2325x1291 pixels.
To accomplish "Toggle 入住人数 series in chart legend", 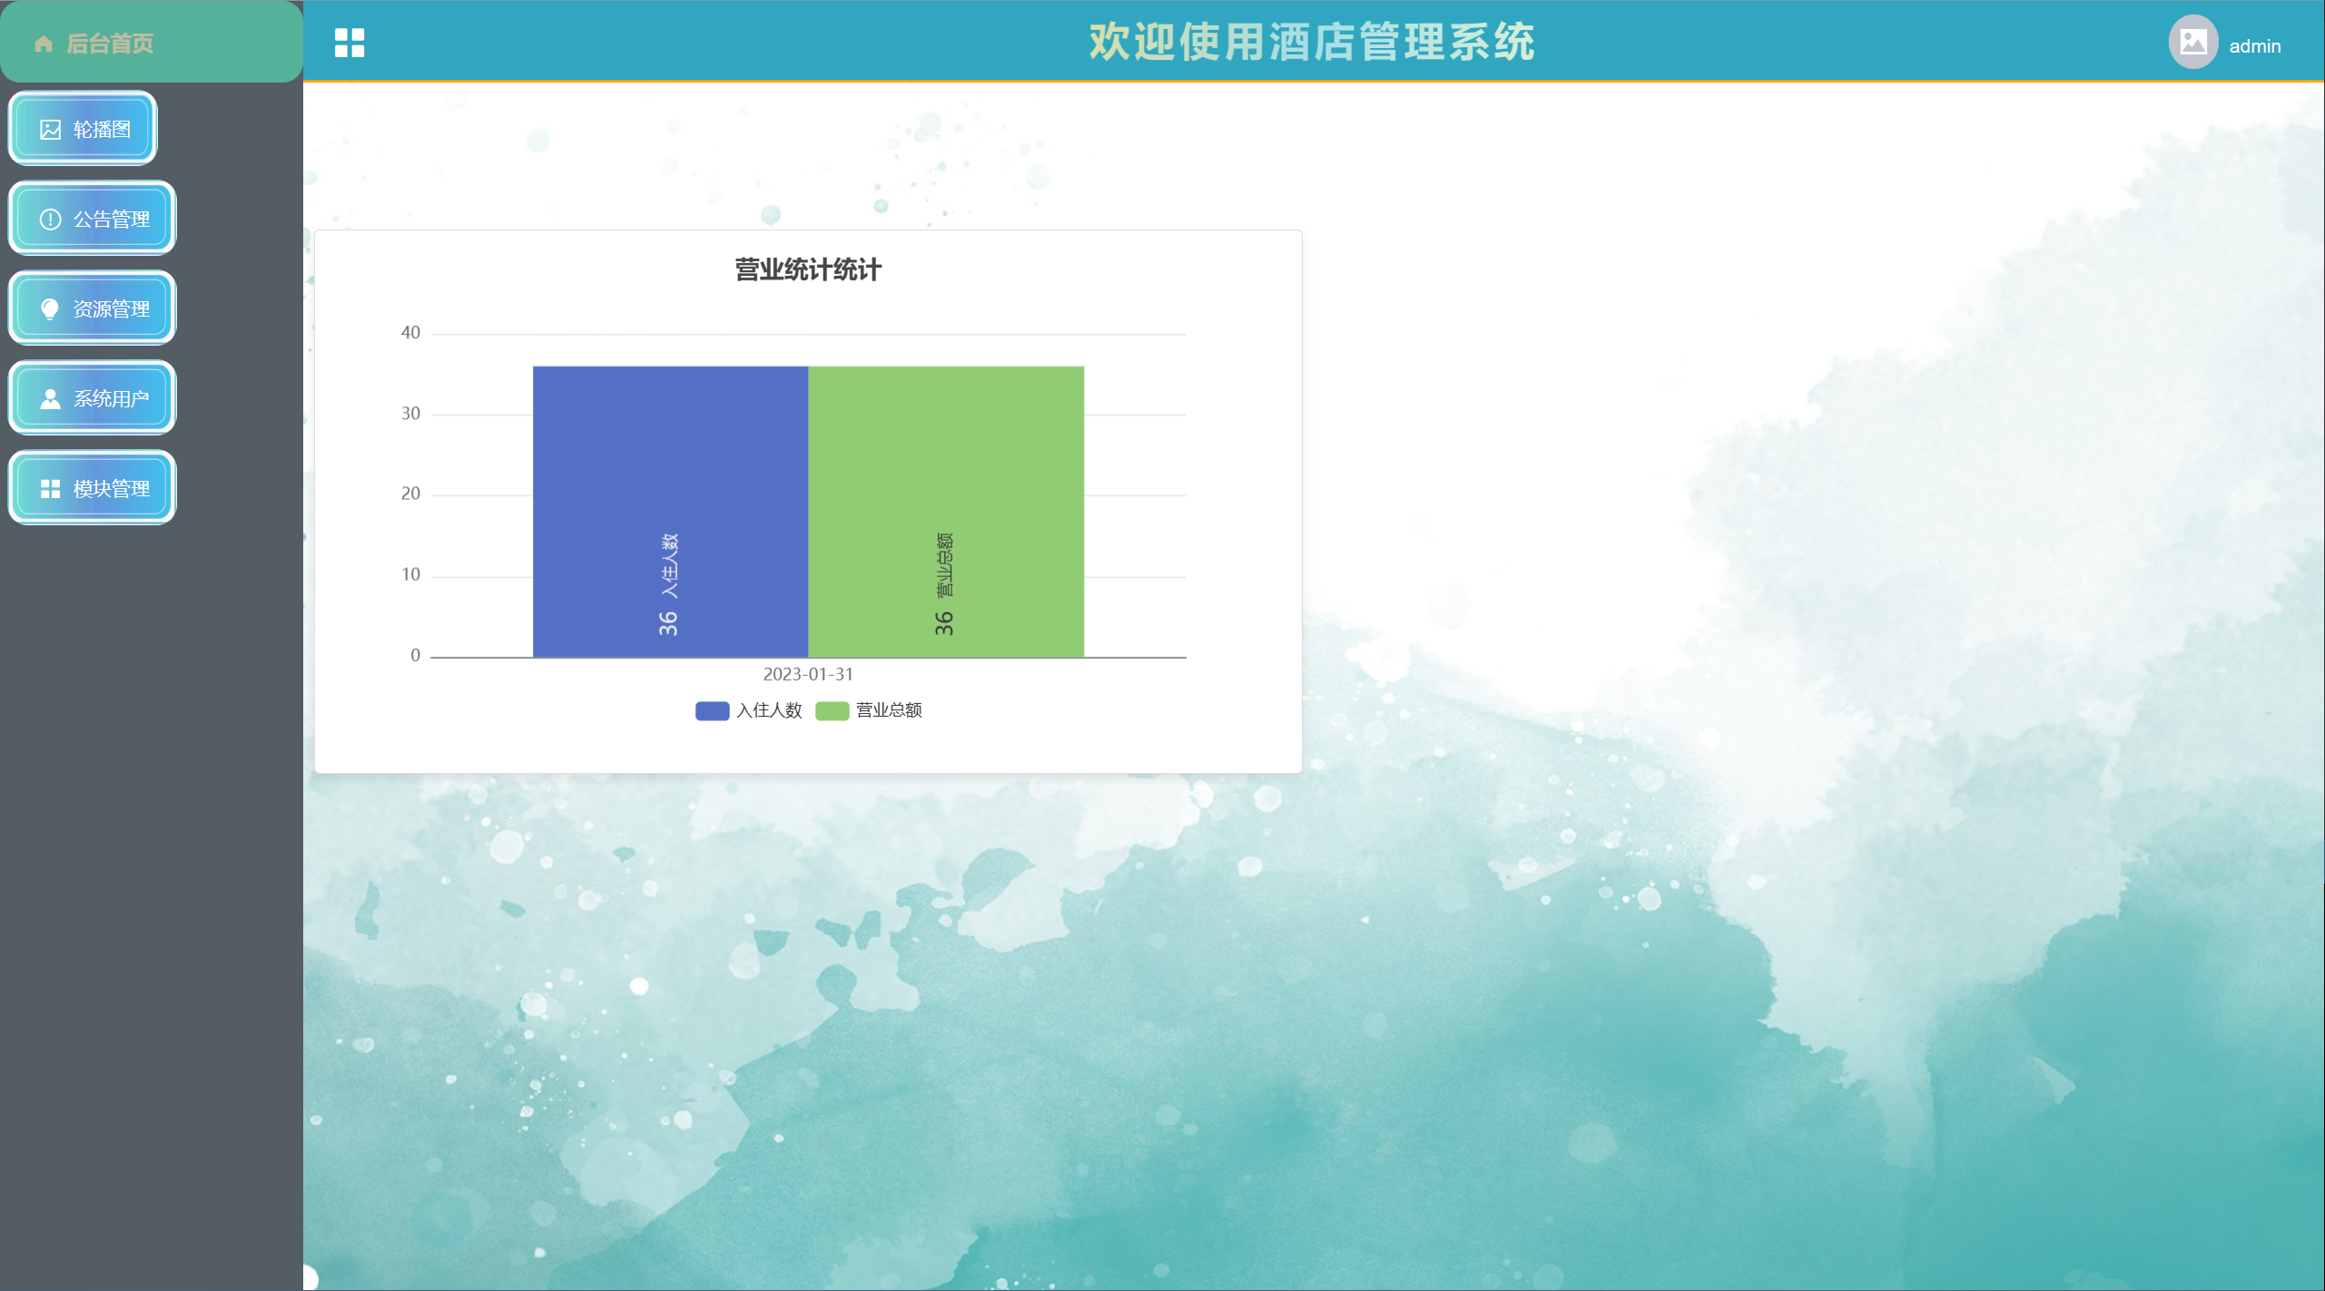I will (750, 710).
